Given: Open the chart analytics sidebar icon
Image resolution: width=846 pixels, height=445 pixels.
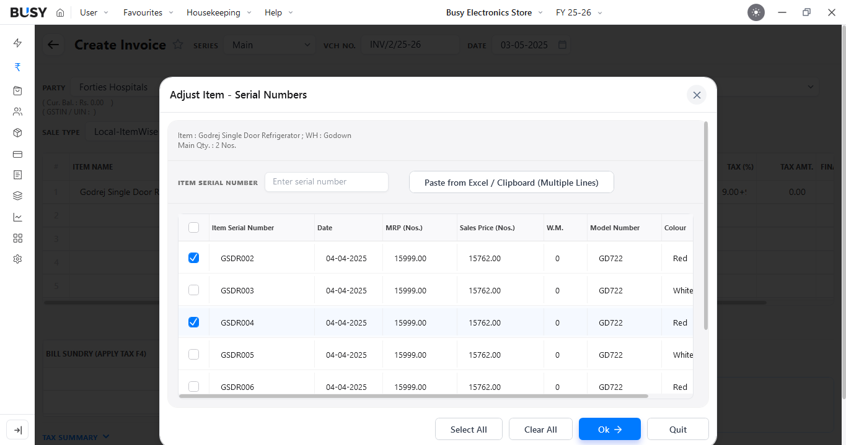Looking at the screenshot, I should pos(17,217).
